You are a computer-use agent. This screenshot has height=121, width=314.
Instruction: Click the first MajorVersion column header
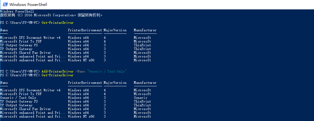point(115,30)
